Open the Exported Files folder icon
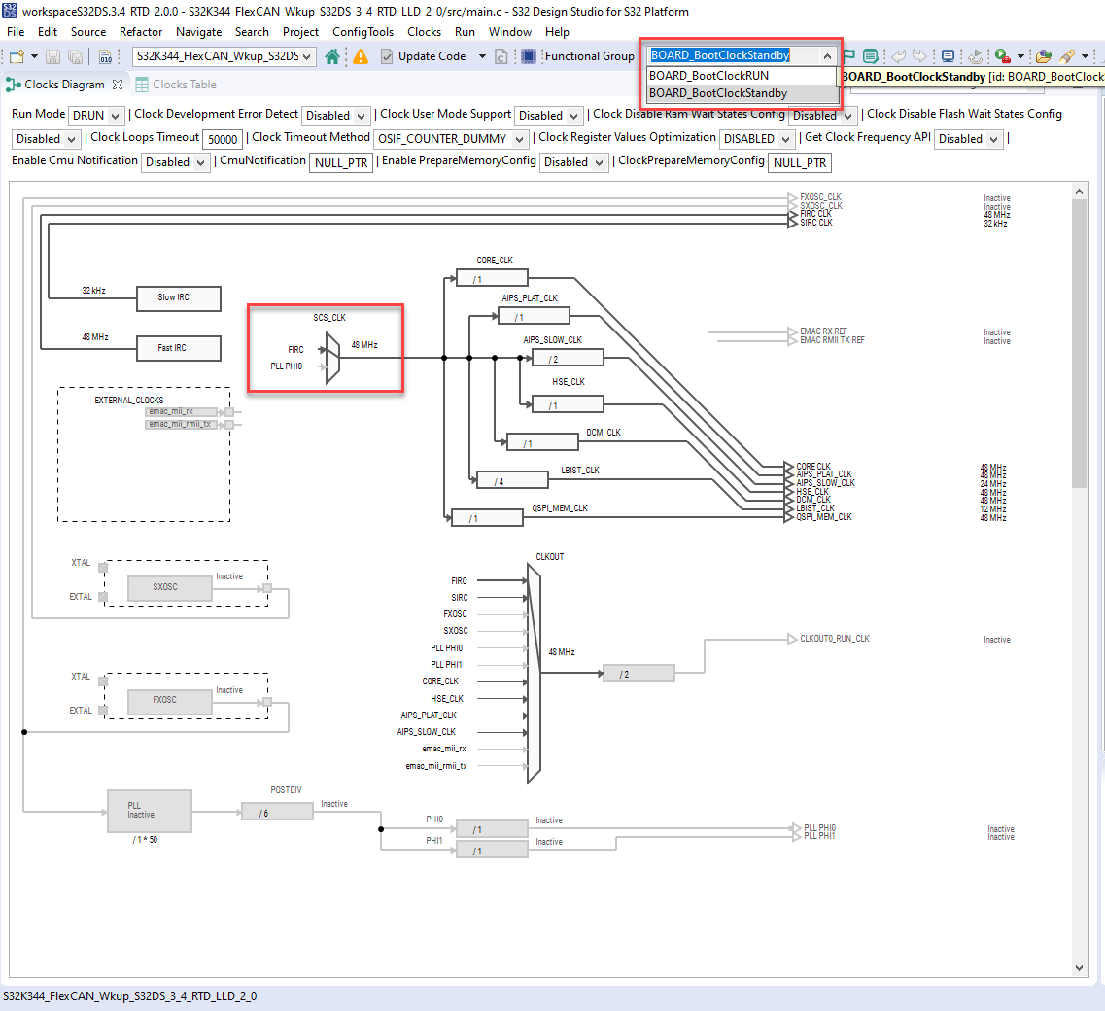Screen dimensions: 1105x1011 click(1042, 56)
